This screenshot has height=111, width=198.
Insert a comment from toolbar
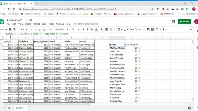(x=148, y=30)
